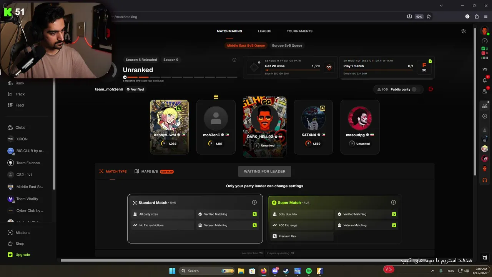This screenshot has height=277, width=492.
Task: Click Get 20 wins progress bar
Action: (292, 70)
